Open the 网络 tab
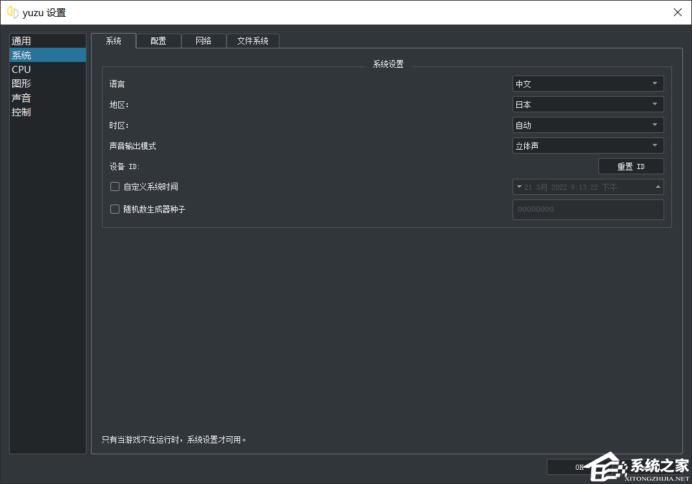The image size is (692, 484). tap(203, 41)
